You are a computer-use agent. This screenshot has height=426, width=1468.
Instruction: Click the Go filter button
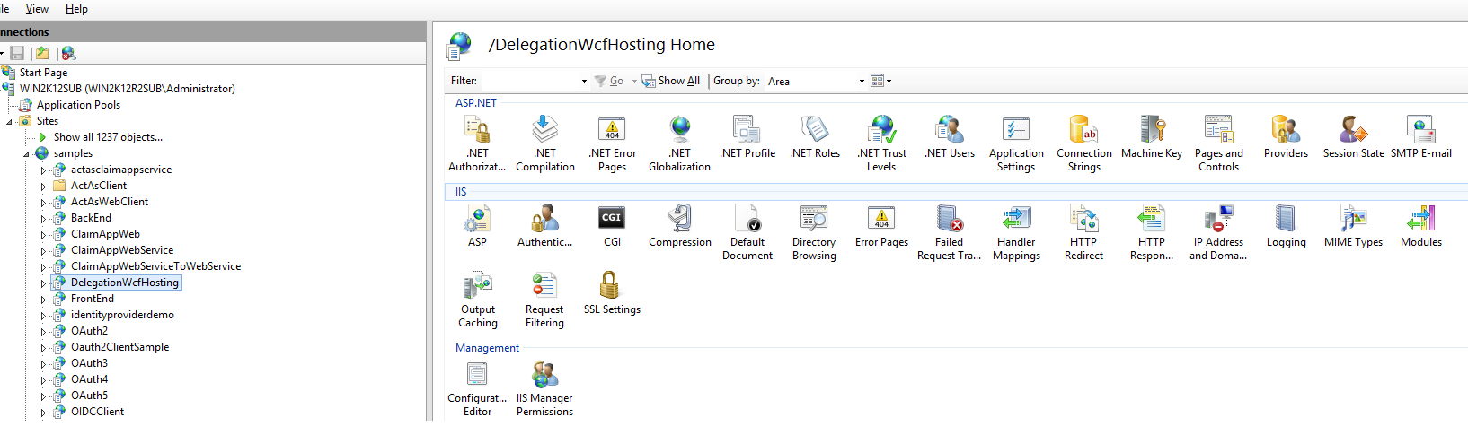point(609,81)
